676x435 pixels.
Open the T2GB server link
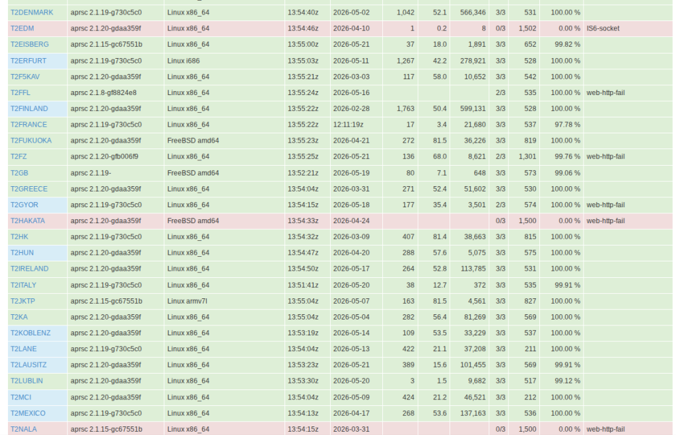(x=19, y=173)
